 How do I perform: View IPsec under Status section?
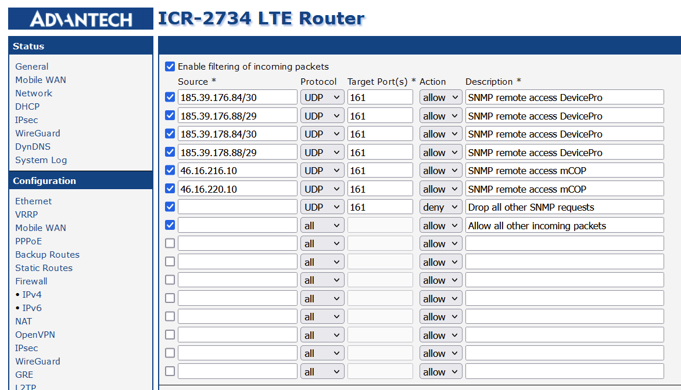coord(27,120)
